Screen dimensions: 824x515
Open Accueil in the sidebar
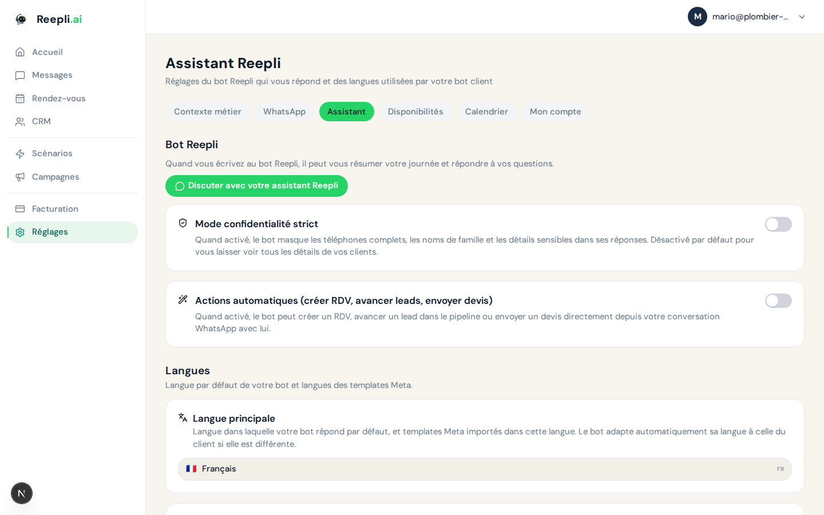tap(73, 52)
